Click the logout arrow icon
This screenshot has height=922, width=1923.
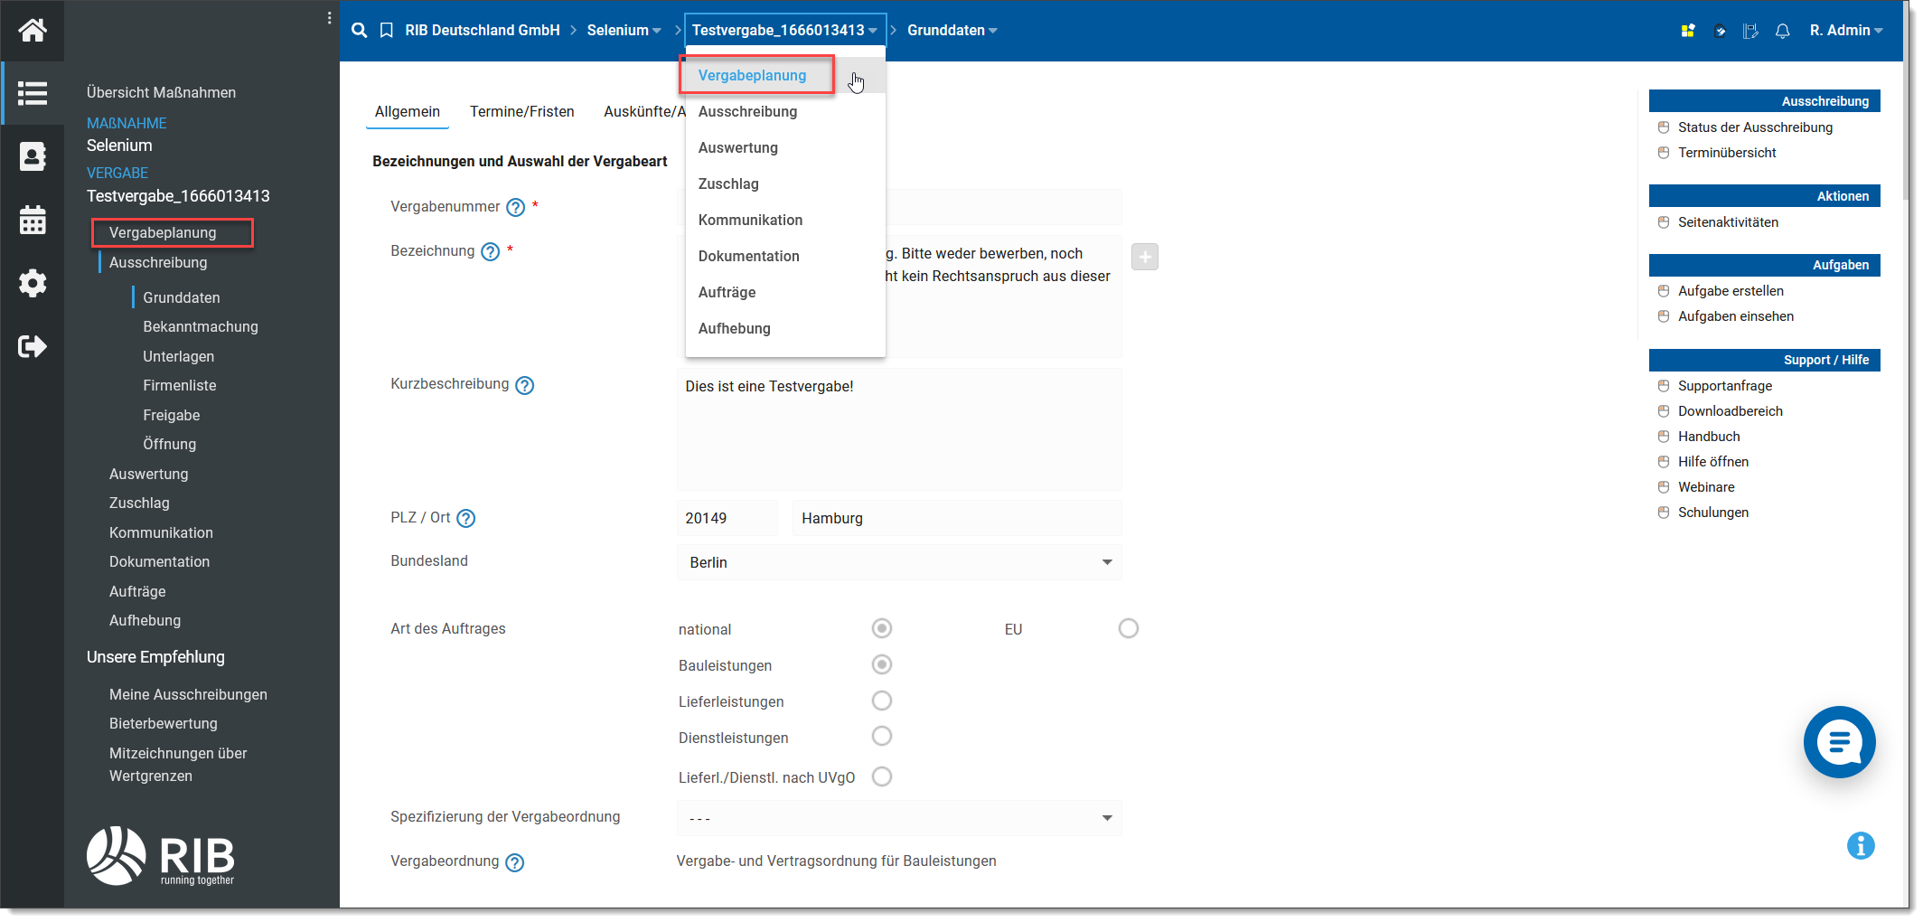(33, 346)
